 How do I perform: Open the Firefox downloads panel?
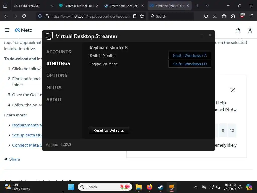point(215,16)
